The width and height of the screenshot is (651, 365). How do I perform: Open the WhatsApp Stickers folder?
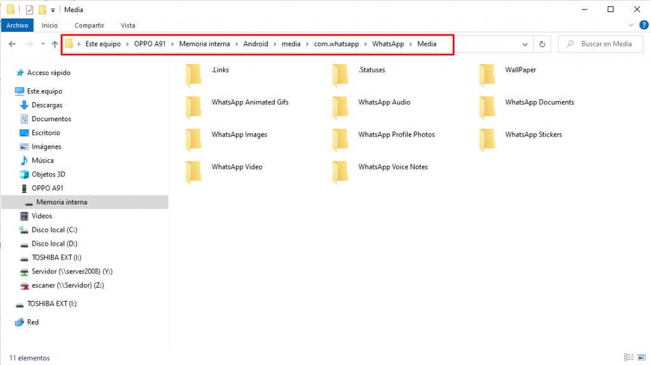tap(533, 135)
